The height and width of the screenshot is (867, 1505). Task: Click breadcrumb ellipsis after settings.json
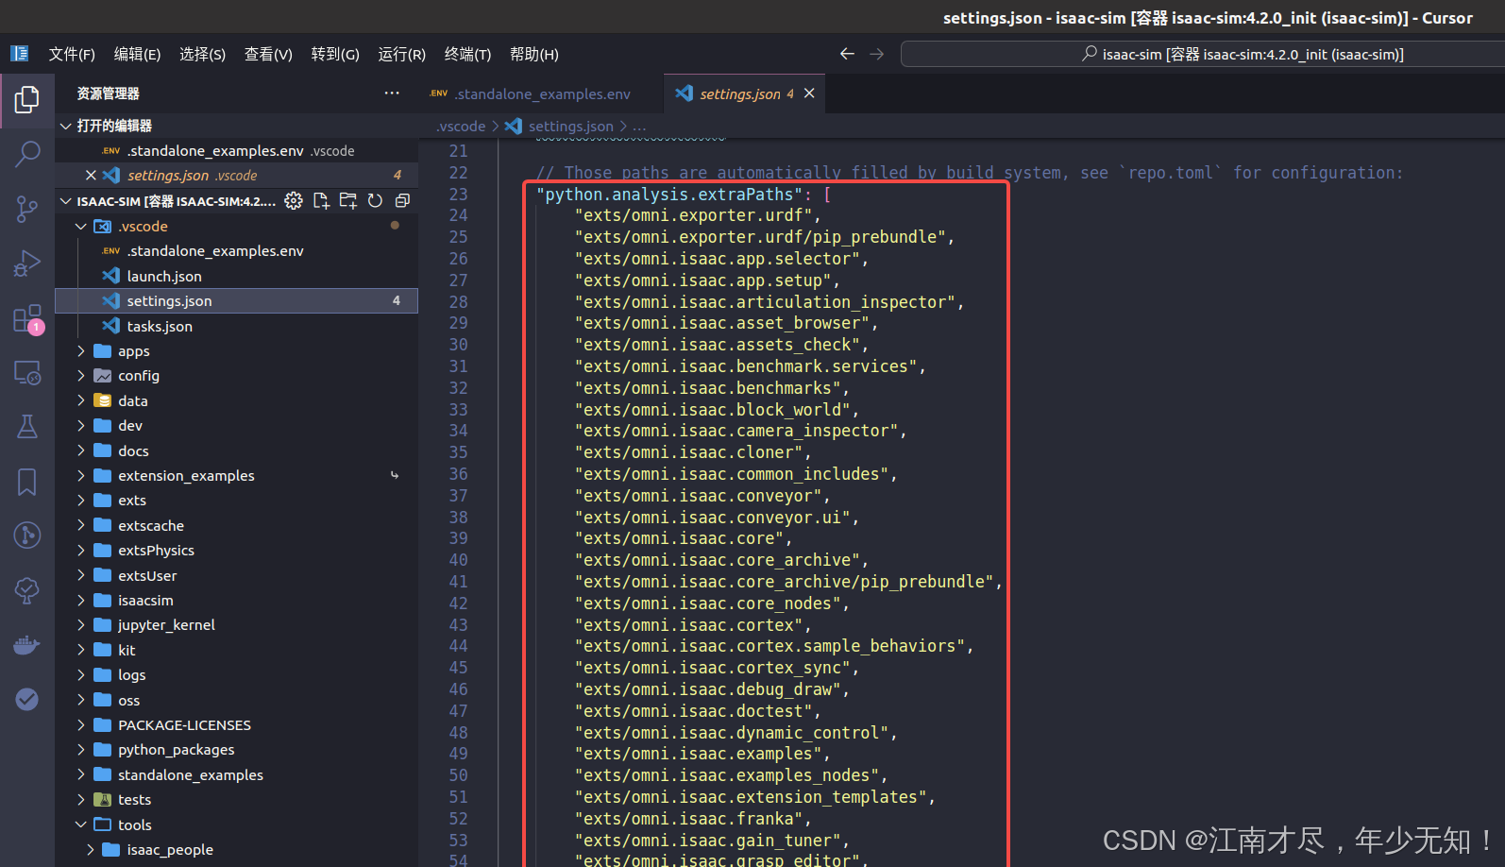[639, 126]
